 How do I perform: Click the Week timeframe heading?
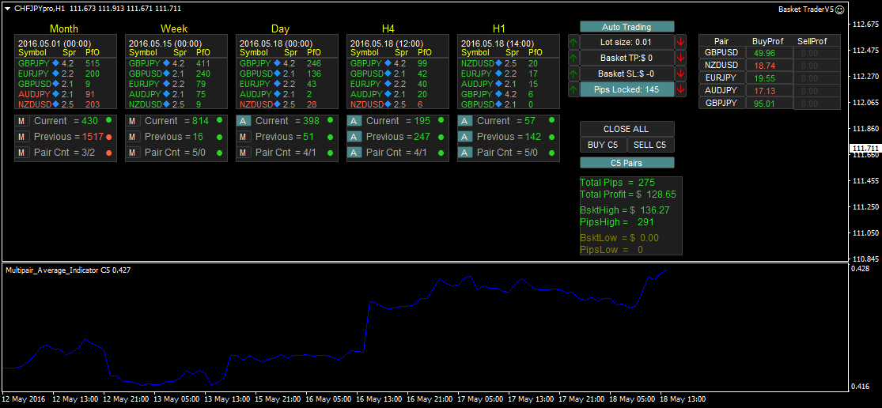coord(174,28)
